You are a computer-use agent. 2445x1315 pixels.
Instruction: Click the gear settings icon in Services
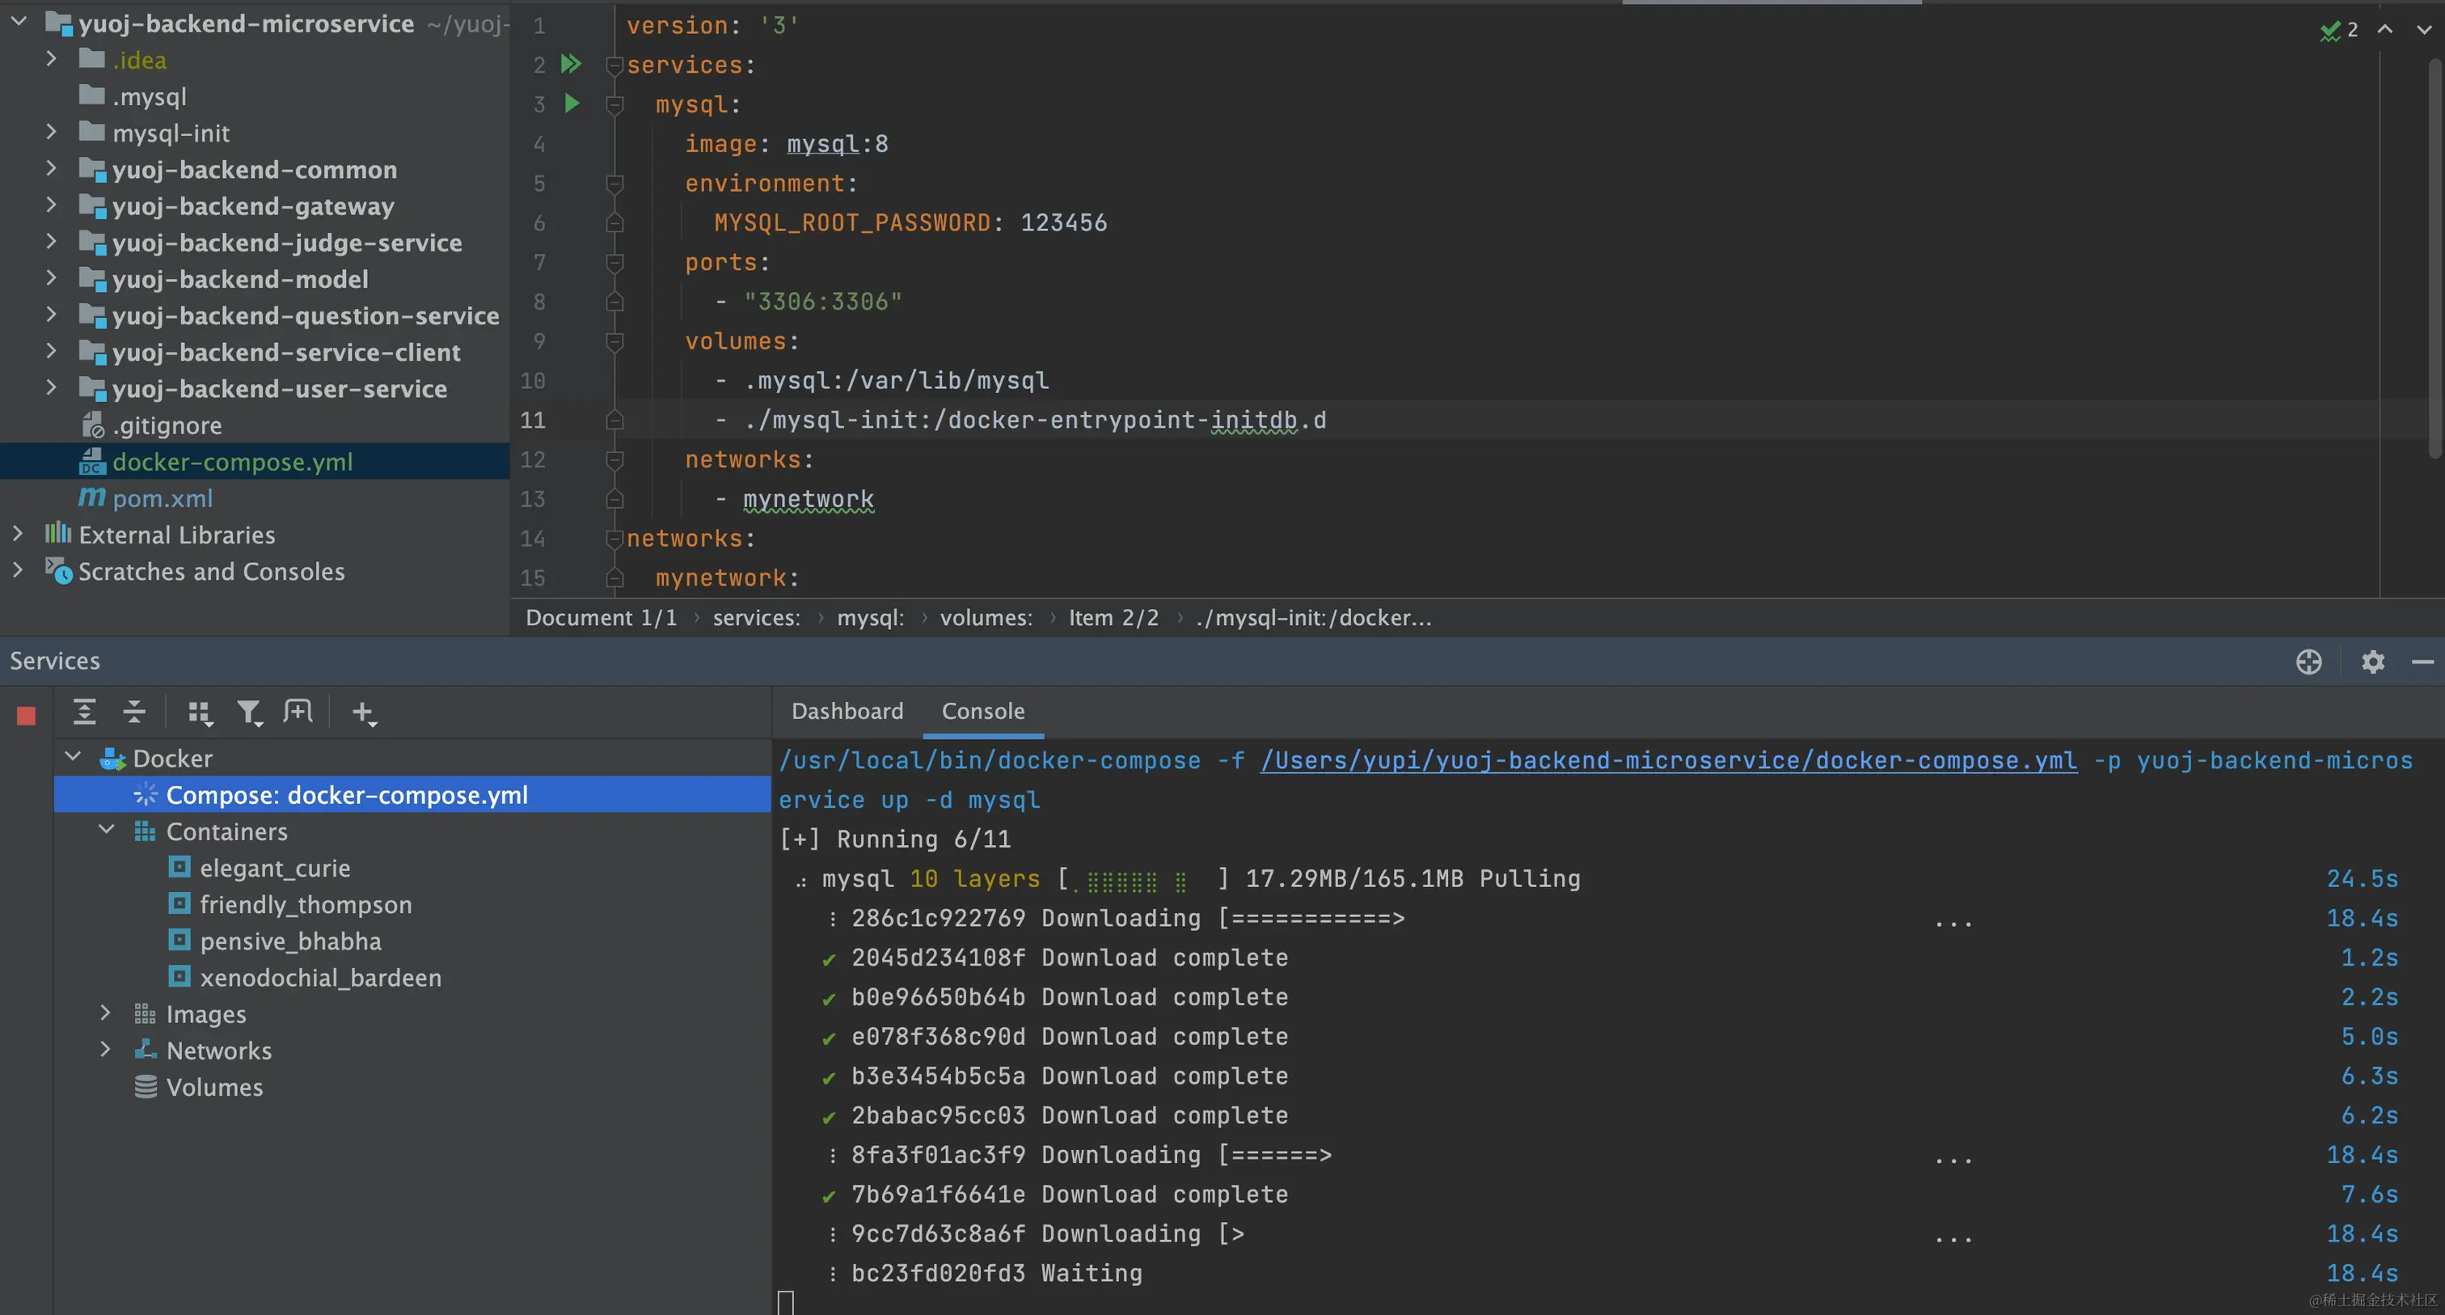(x=2372, y=662)
